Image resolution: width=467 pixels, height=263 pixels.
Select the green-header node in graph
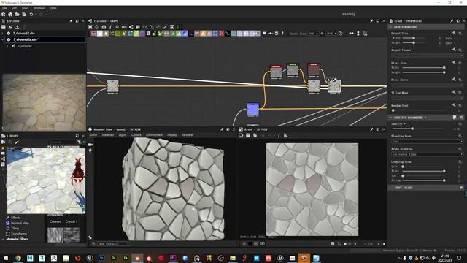pyautogui.click(x=293, y=70)
